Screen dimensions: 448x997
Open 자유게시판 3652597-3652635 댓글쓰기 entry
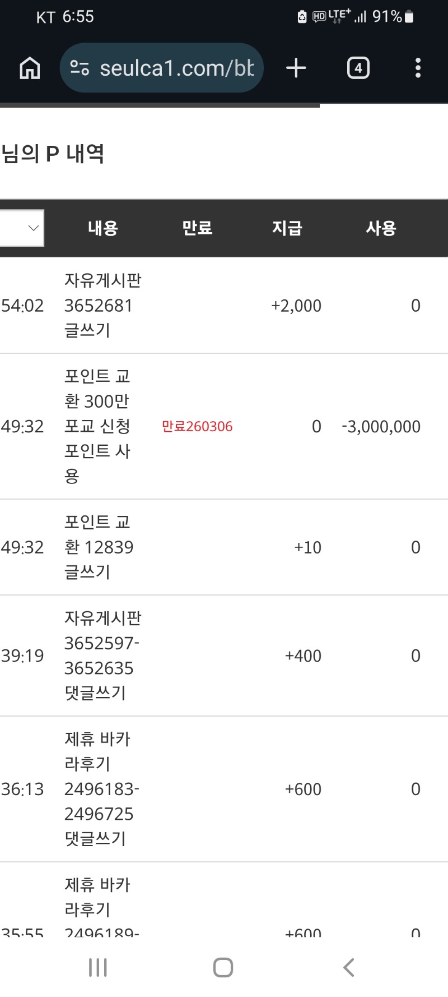[102, 656]
